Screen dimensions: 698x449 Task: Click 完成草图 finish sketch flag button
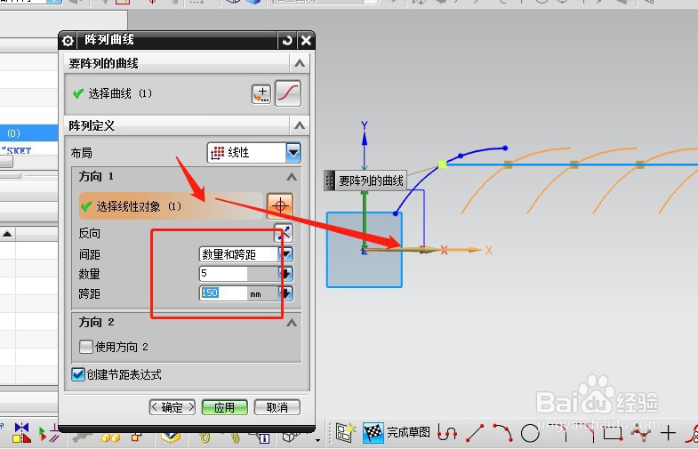click(x=397, y=432)
